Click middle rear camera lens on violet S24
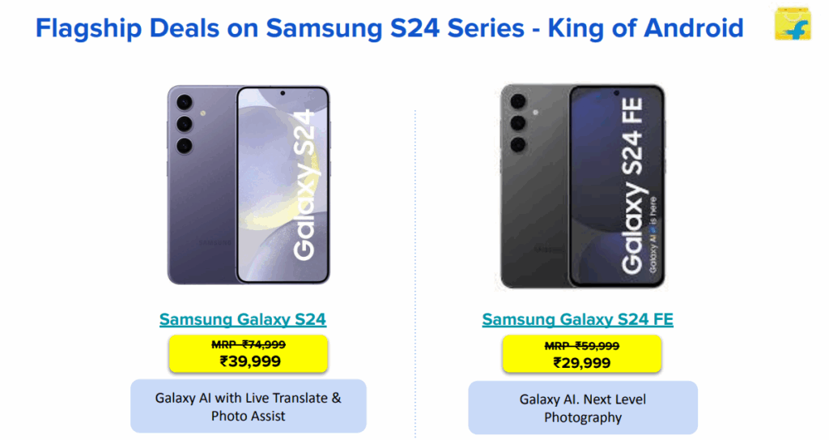This screenshot has width=829, height=440. click(183, 124)
